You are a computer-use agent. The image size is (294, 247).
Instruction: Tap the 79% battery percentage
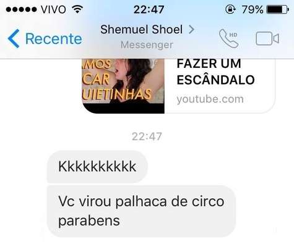tap(253, 9)
